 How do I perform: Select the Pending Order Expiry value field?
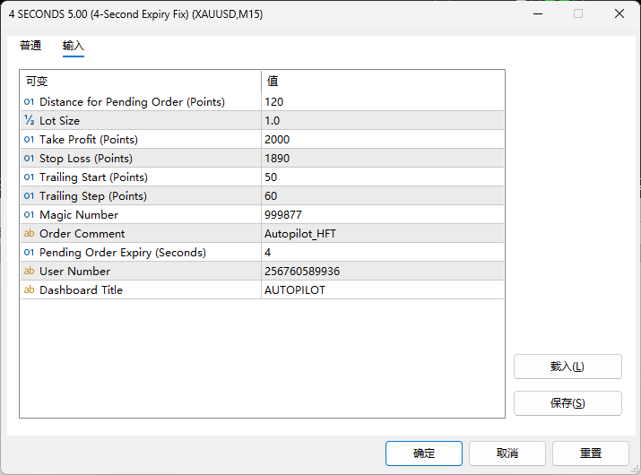click(x=383, y=253)
